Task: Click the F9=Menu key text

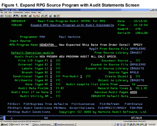Action: (60, 108)
